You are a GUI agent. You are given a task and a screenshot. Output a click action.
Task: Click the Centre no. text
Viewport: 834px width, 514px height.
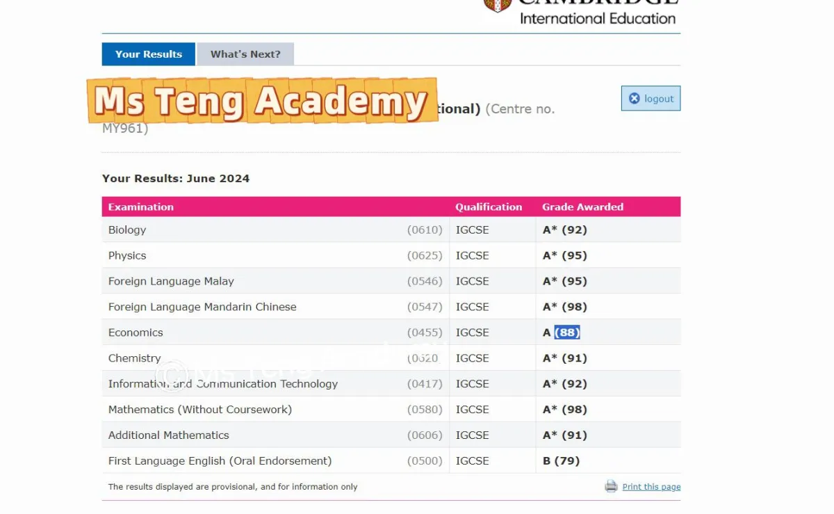point(520,109)
